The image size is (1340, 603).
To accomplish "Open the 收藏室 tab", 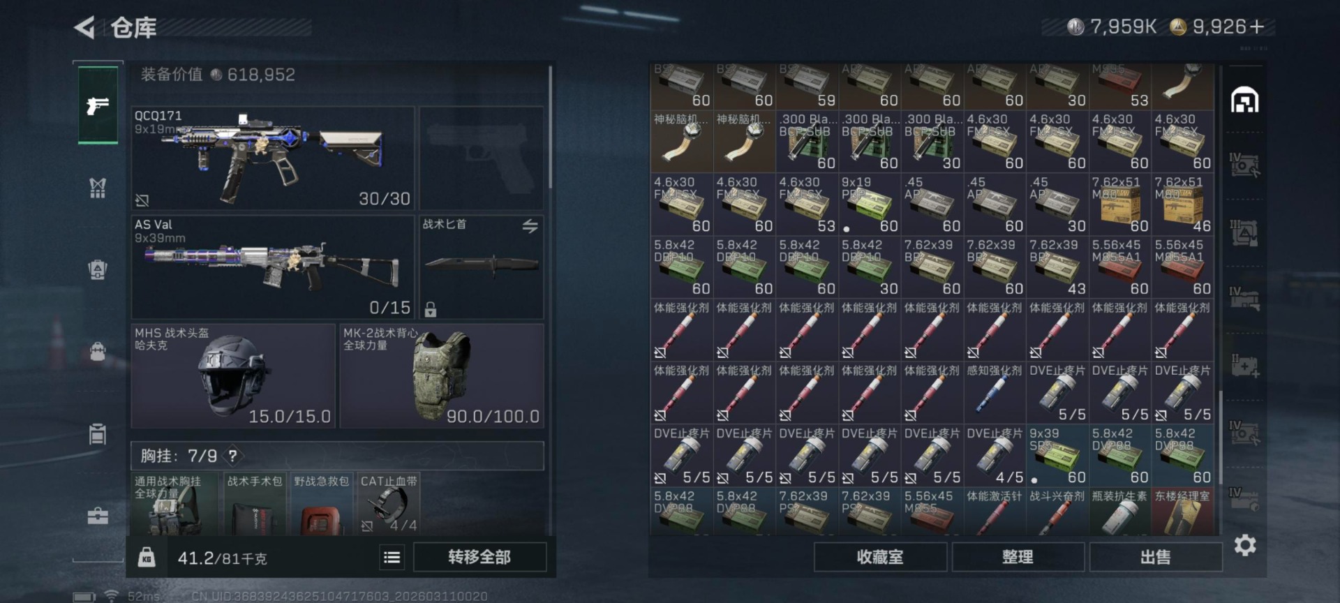I will coord(880,557).
